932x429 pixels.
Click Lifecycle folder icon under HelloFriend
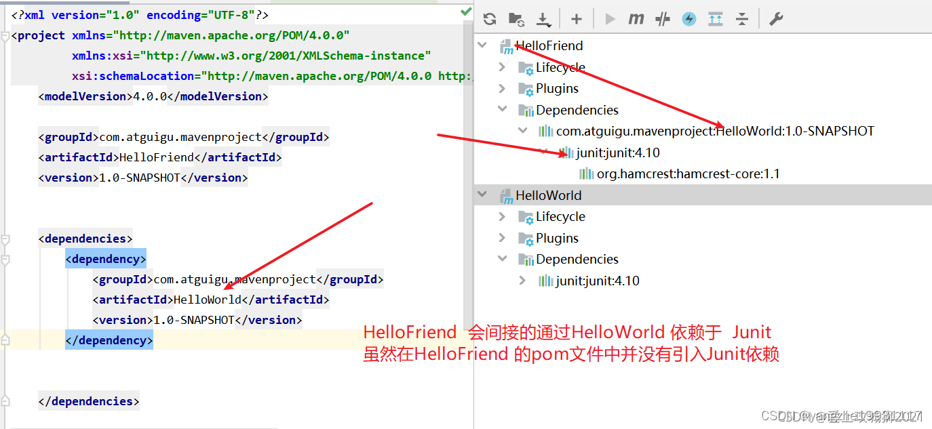pos(526,68)
